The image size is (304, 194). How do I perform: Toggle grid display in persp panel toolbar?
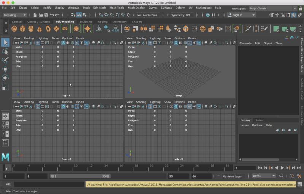point(150,43)
